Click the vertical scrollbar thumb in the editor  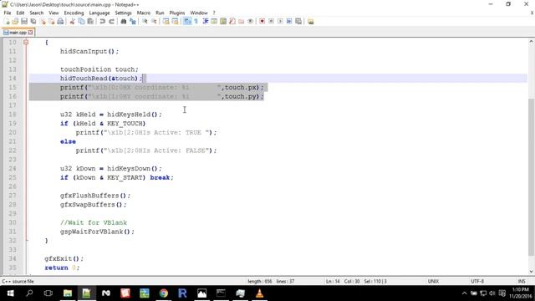tap(531, 176)
